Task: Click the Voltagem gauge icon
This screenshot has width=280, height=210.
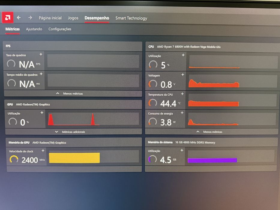Action: pyautogui.click(x=153, y=84)
